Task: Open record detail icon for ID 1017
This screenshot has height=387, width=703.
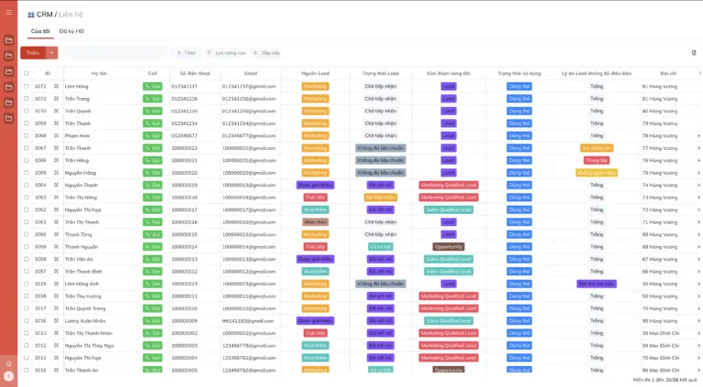Action: (57, 308)
